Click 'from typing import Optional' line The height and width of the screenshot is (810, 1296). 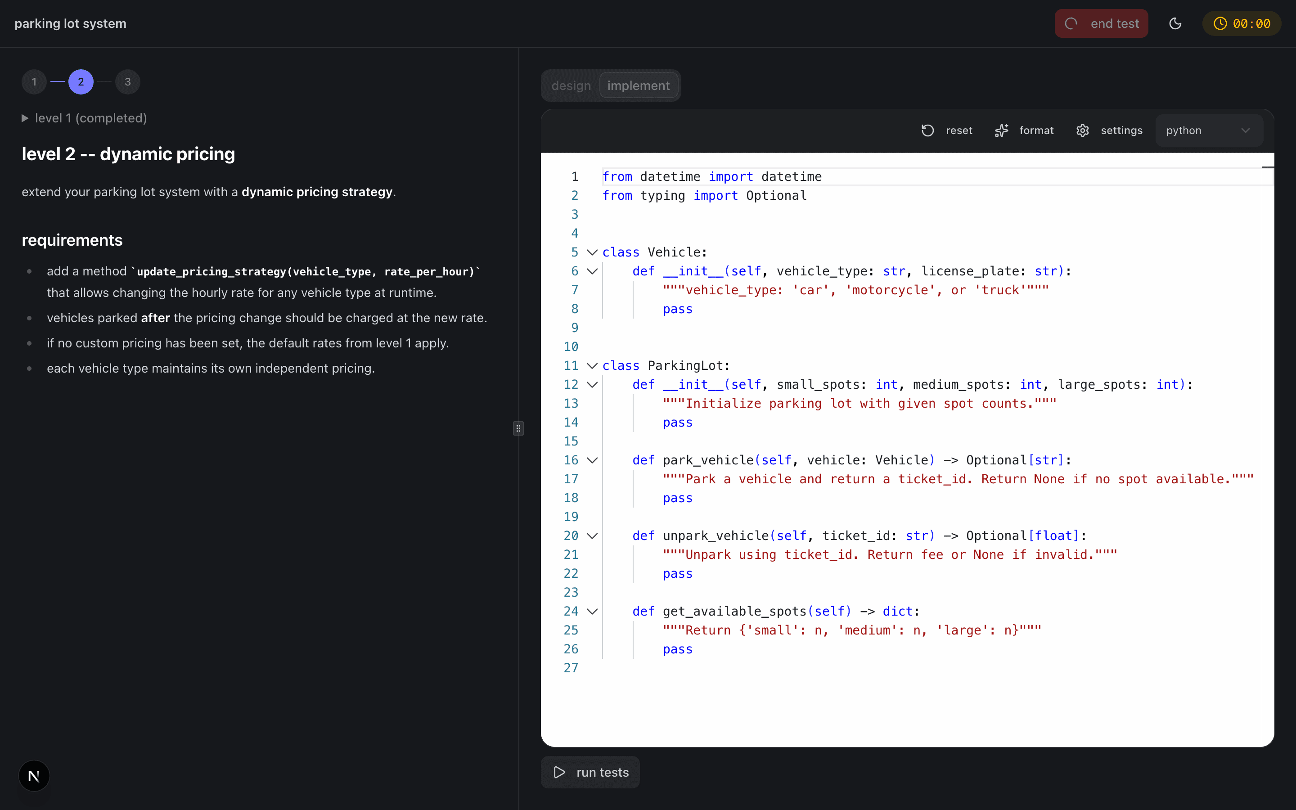tap(704, 196)
